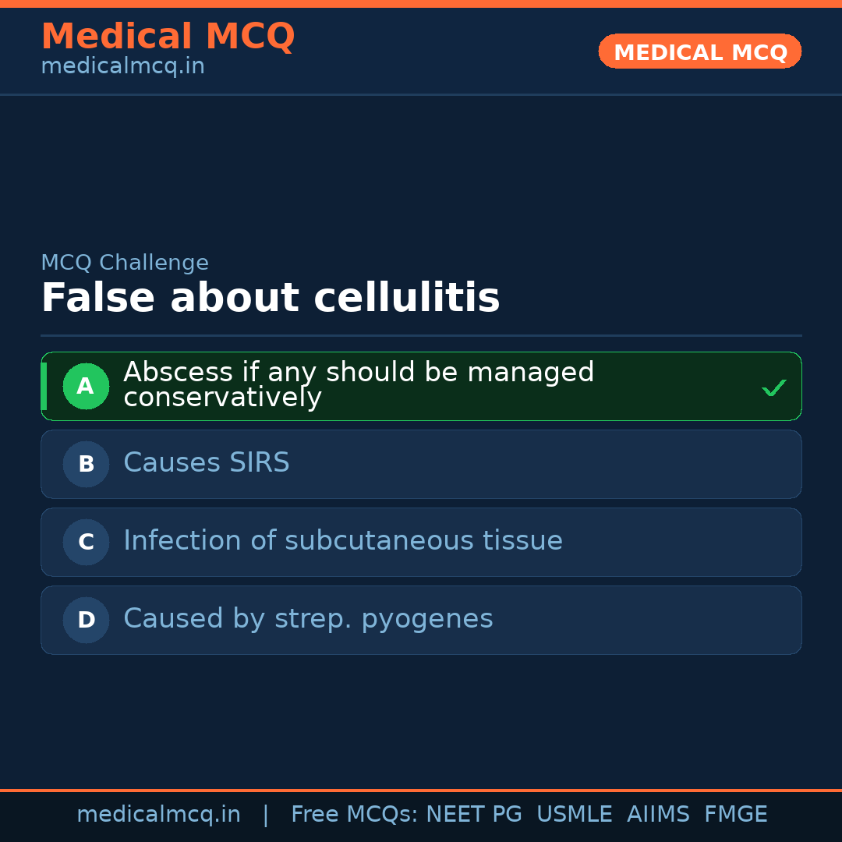Click the 'False about cellulitis' question heading
842x842 pixels.
270,298
